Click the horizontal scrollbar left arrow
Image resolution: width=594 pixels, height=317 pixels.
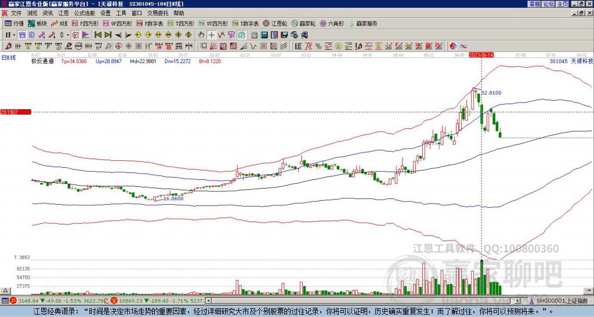208,301
